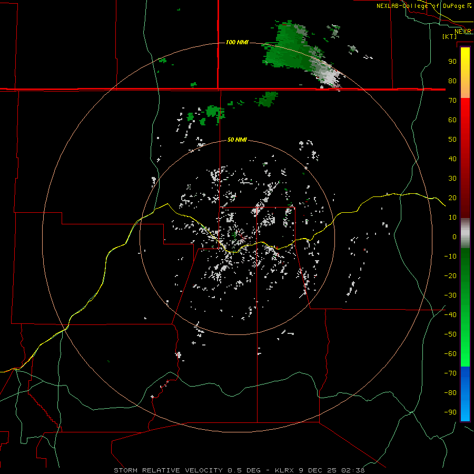Screen dimensions: 474x474
Task: Click the -10 value on velocity scale
Action: tap(450, 256)
